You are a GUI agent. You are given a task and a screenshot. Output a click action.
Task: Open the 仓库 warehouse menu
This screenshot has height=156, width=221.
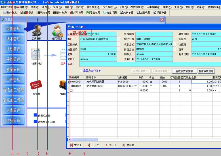(x=123, y=7)
